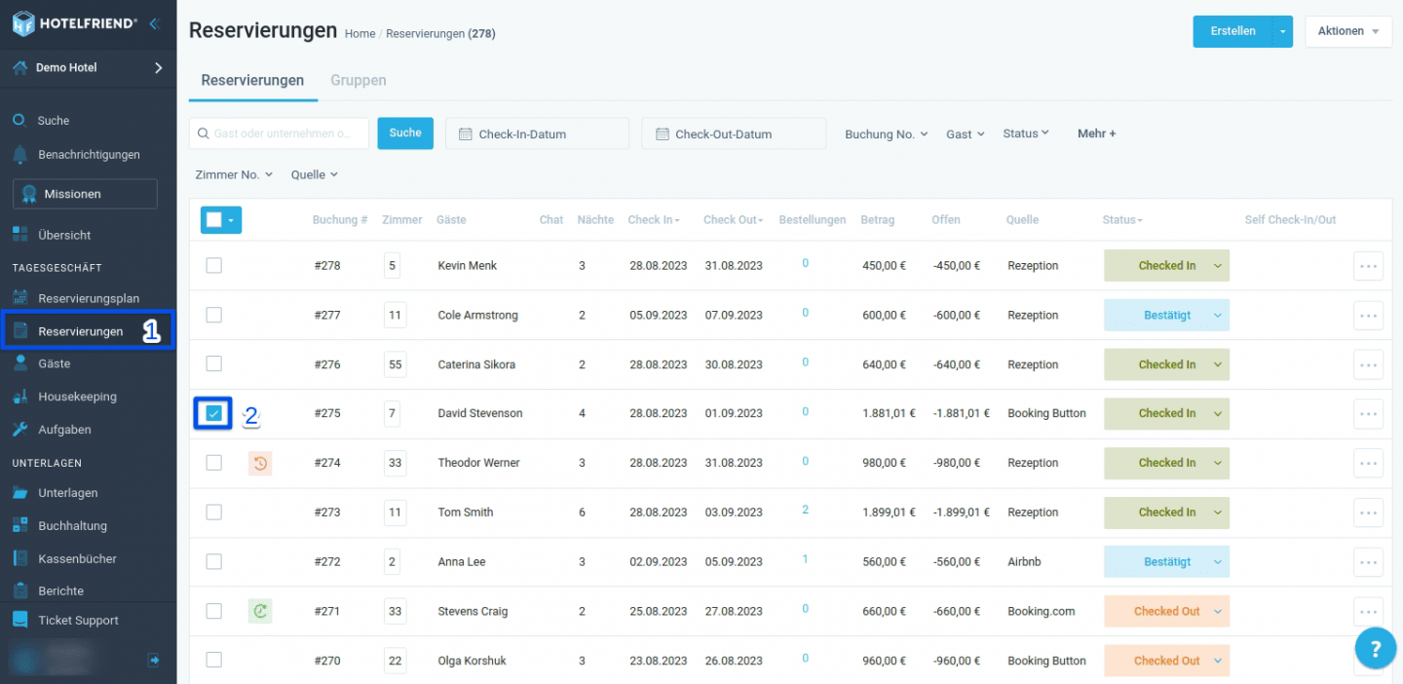The image size is (1403, 684).
Task: Expand the Aktionen dropdown
Action: (x=1348, y=31)
